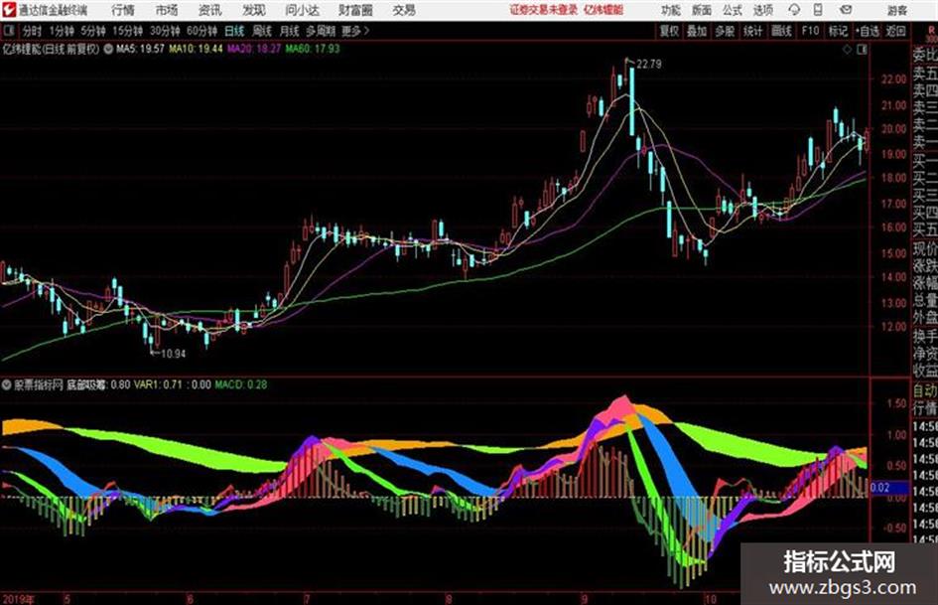The image size is (938, 605).
Task: Click the mobile phone icon
Action: (818, 10)
